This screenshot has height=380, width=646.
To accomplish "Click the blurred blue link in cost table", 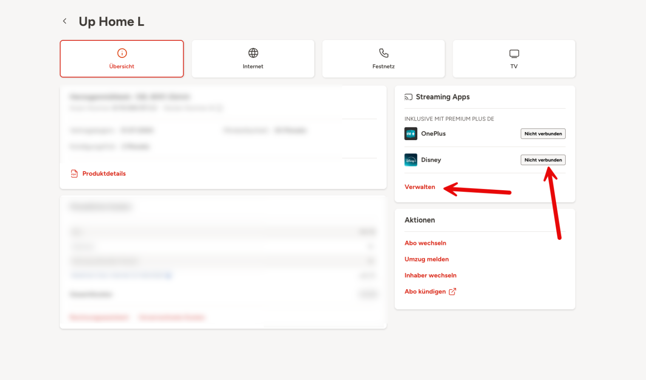I will coord(121,276).
